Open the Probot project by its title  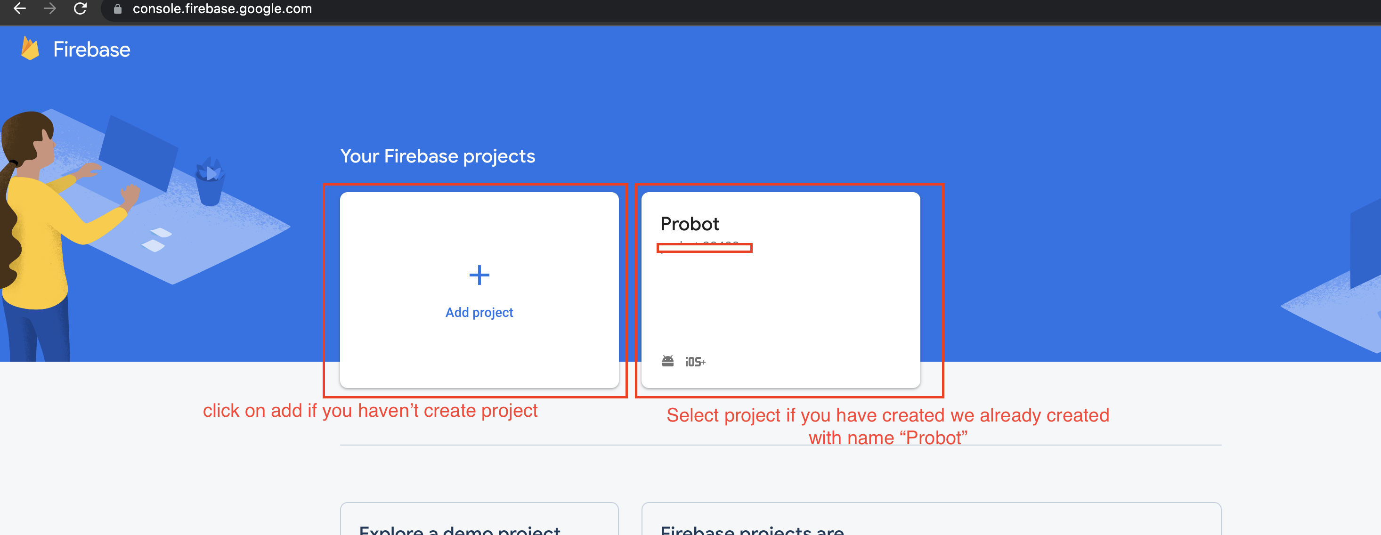click(x=690, y=224)
